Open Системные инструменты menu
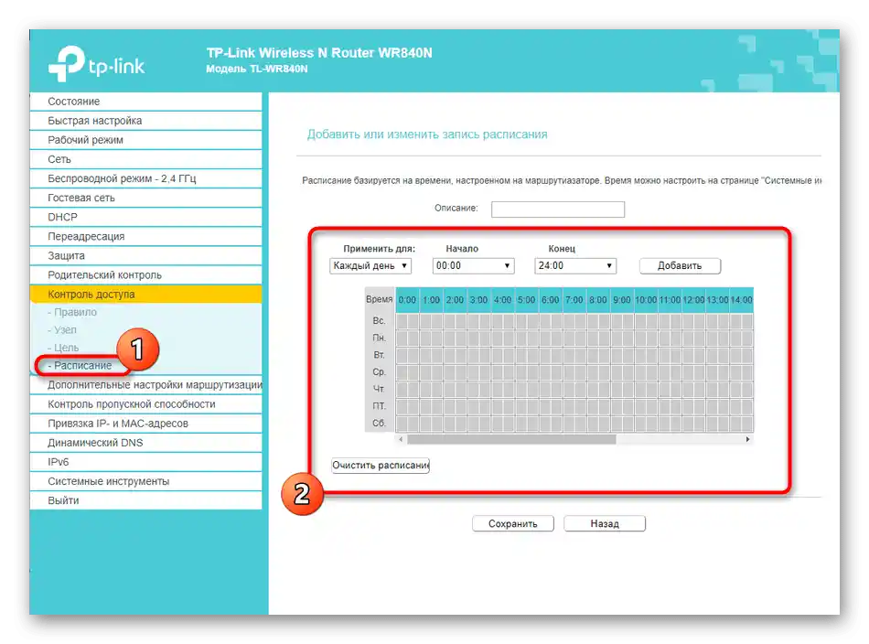Viewport: 869px width, 644px height. [145, 481]
